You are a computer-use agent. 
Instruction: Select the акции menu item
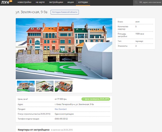(x=70, y=2)
